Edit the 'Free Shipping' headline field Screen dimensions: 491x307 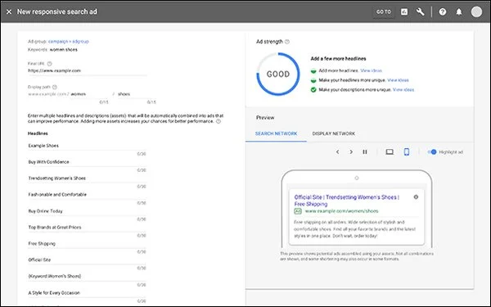tap(87, 244)
